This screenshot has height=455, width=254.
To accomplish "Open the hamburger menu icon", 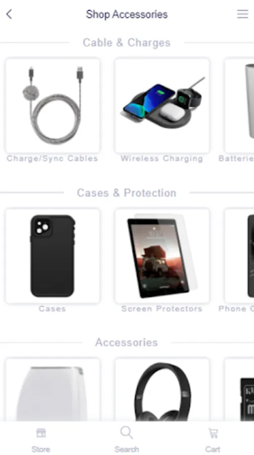I will click(x=242, y=14).
